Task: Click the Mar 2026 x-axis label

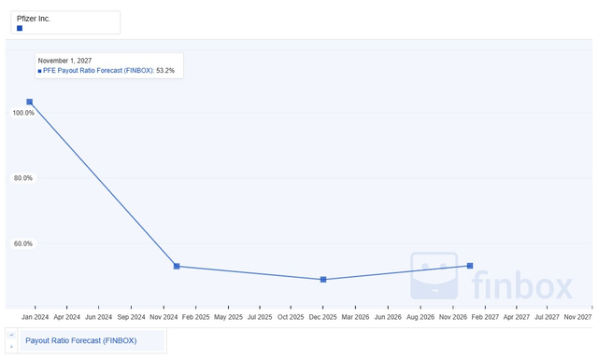Action: click(355, 317)
